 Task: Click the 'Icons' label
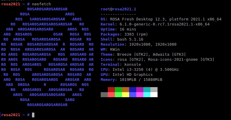(x=107, y=60)
